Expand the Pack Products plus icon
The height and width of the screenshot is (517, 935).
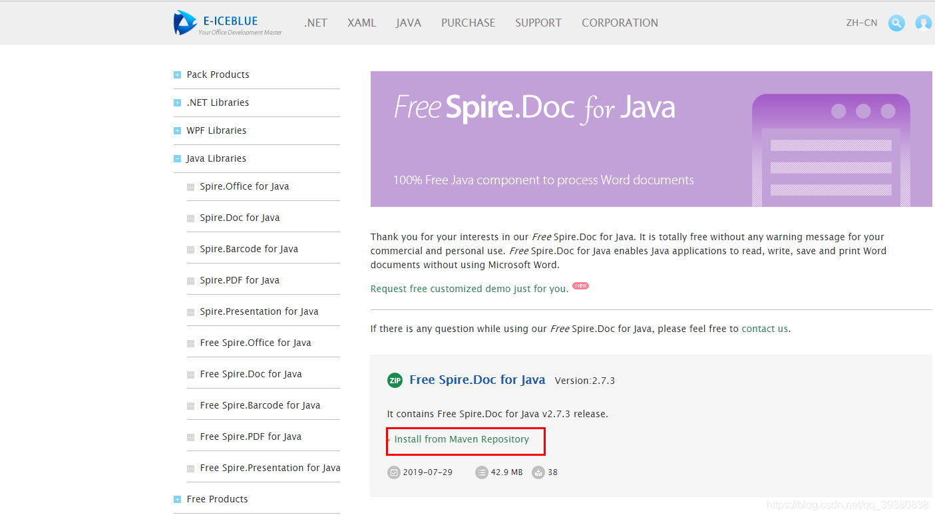click(x=177, y=75)
